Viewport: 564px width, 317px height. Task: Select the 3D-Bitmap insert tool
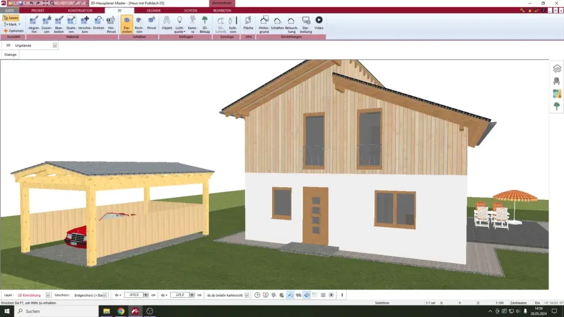click(204, 25)
